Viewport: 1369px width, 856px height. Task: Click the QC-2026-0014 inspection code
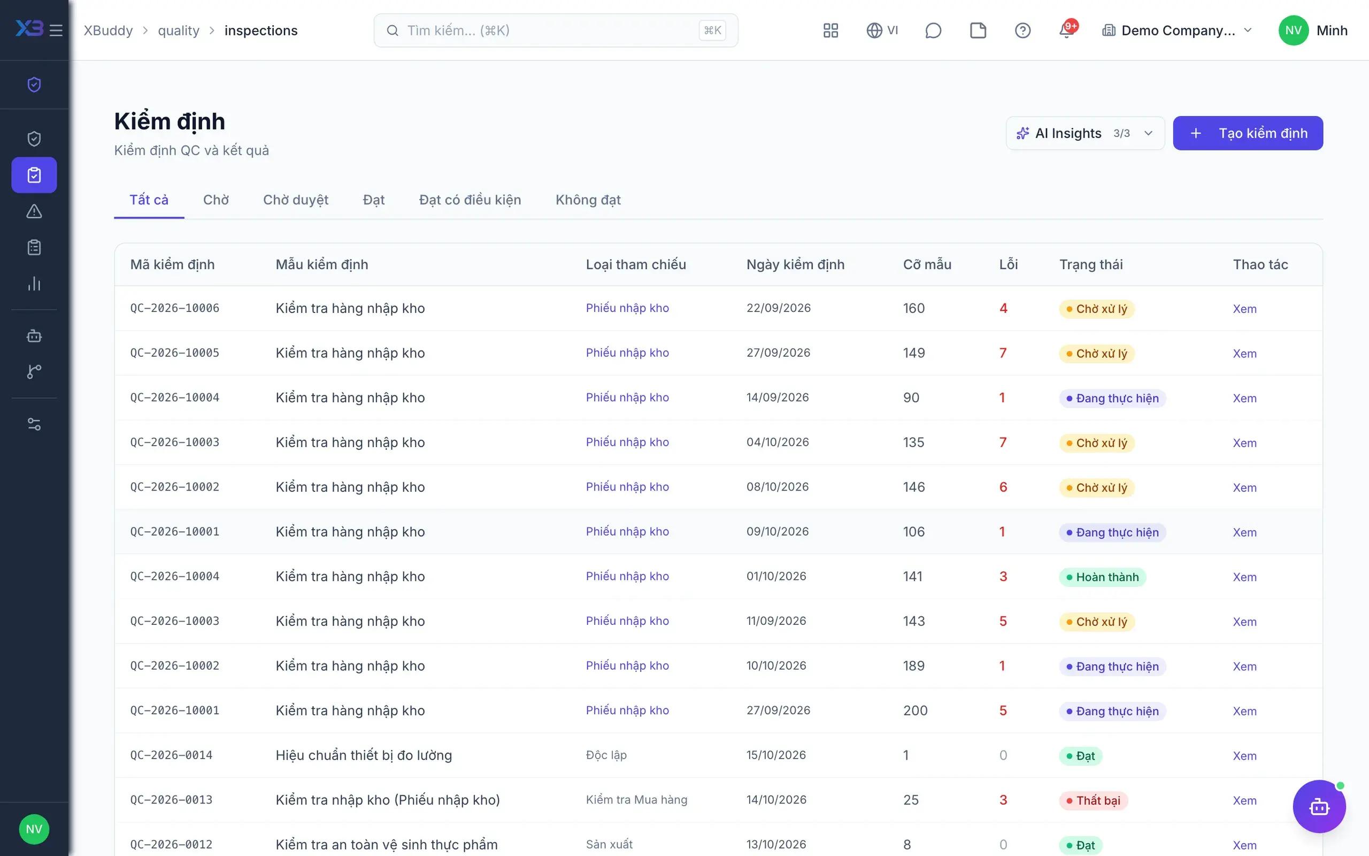171,755
